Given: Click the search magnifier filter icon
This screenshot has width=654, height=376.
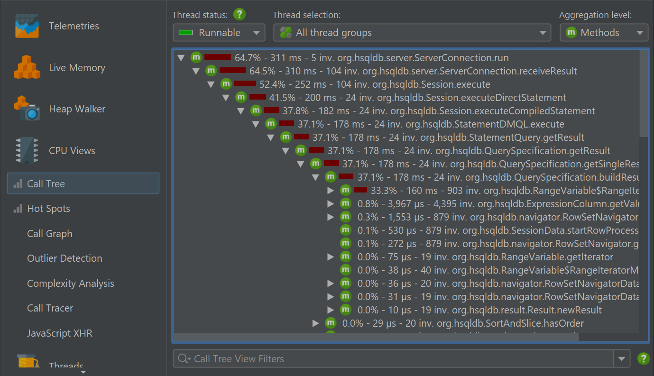Looking at the screenshot, I should [x=183, y=359].
